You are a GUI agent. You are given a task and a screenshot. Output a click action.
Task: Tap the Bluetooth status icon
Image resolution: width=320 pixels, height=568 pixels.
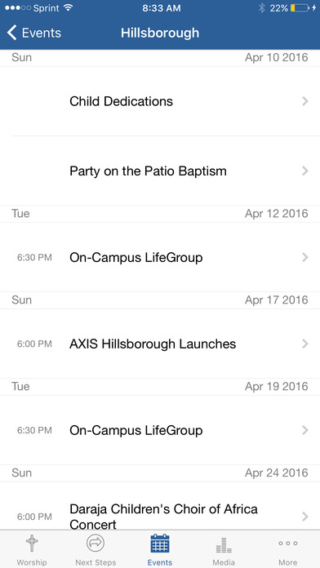pyautogui.click(x=262, y=8)
